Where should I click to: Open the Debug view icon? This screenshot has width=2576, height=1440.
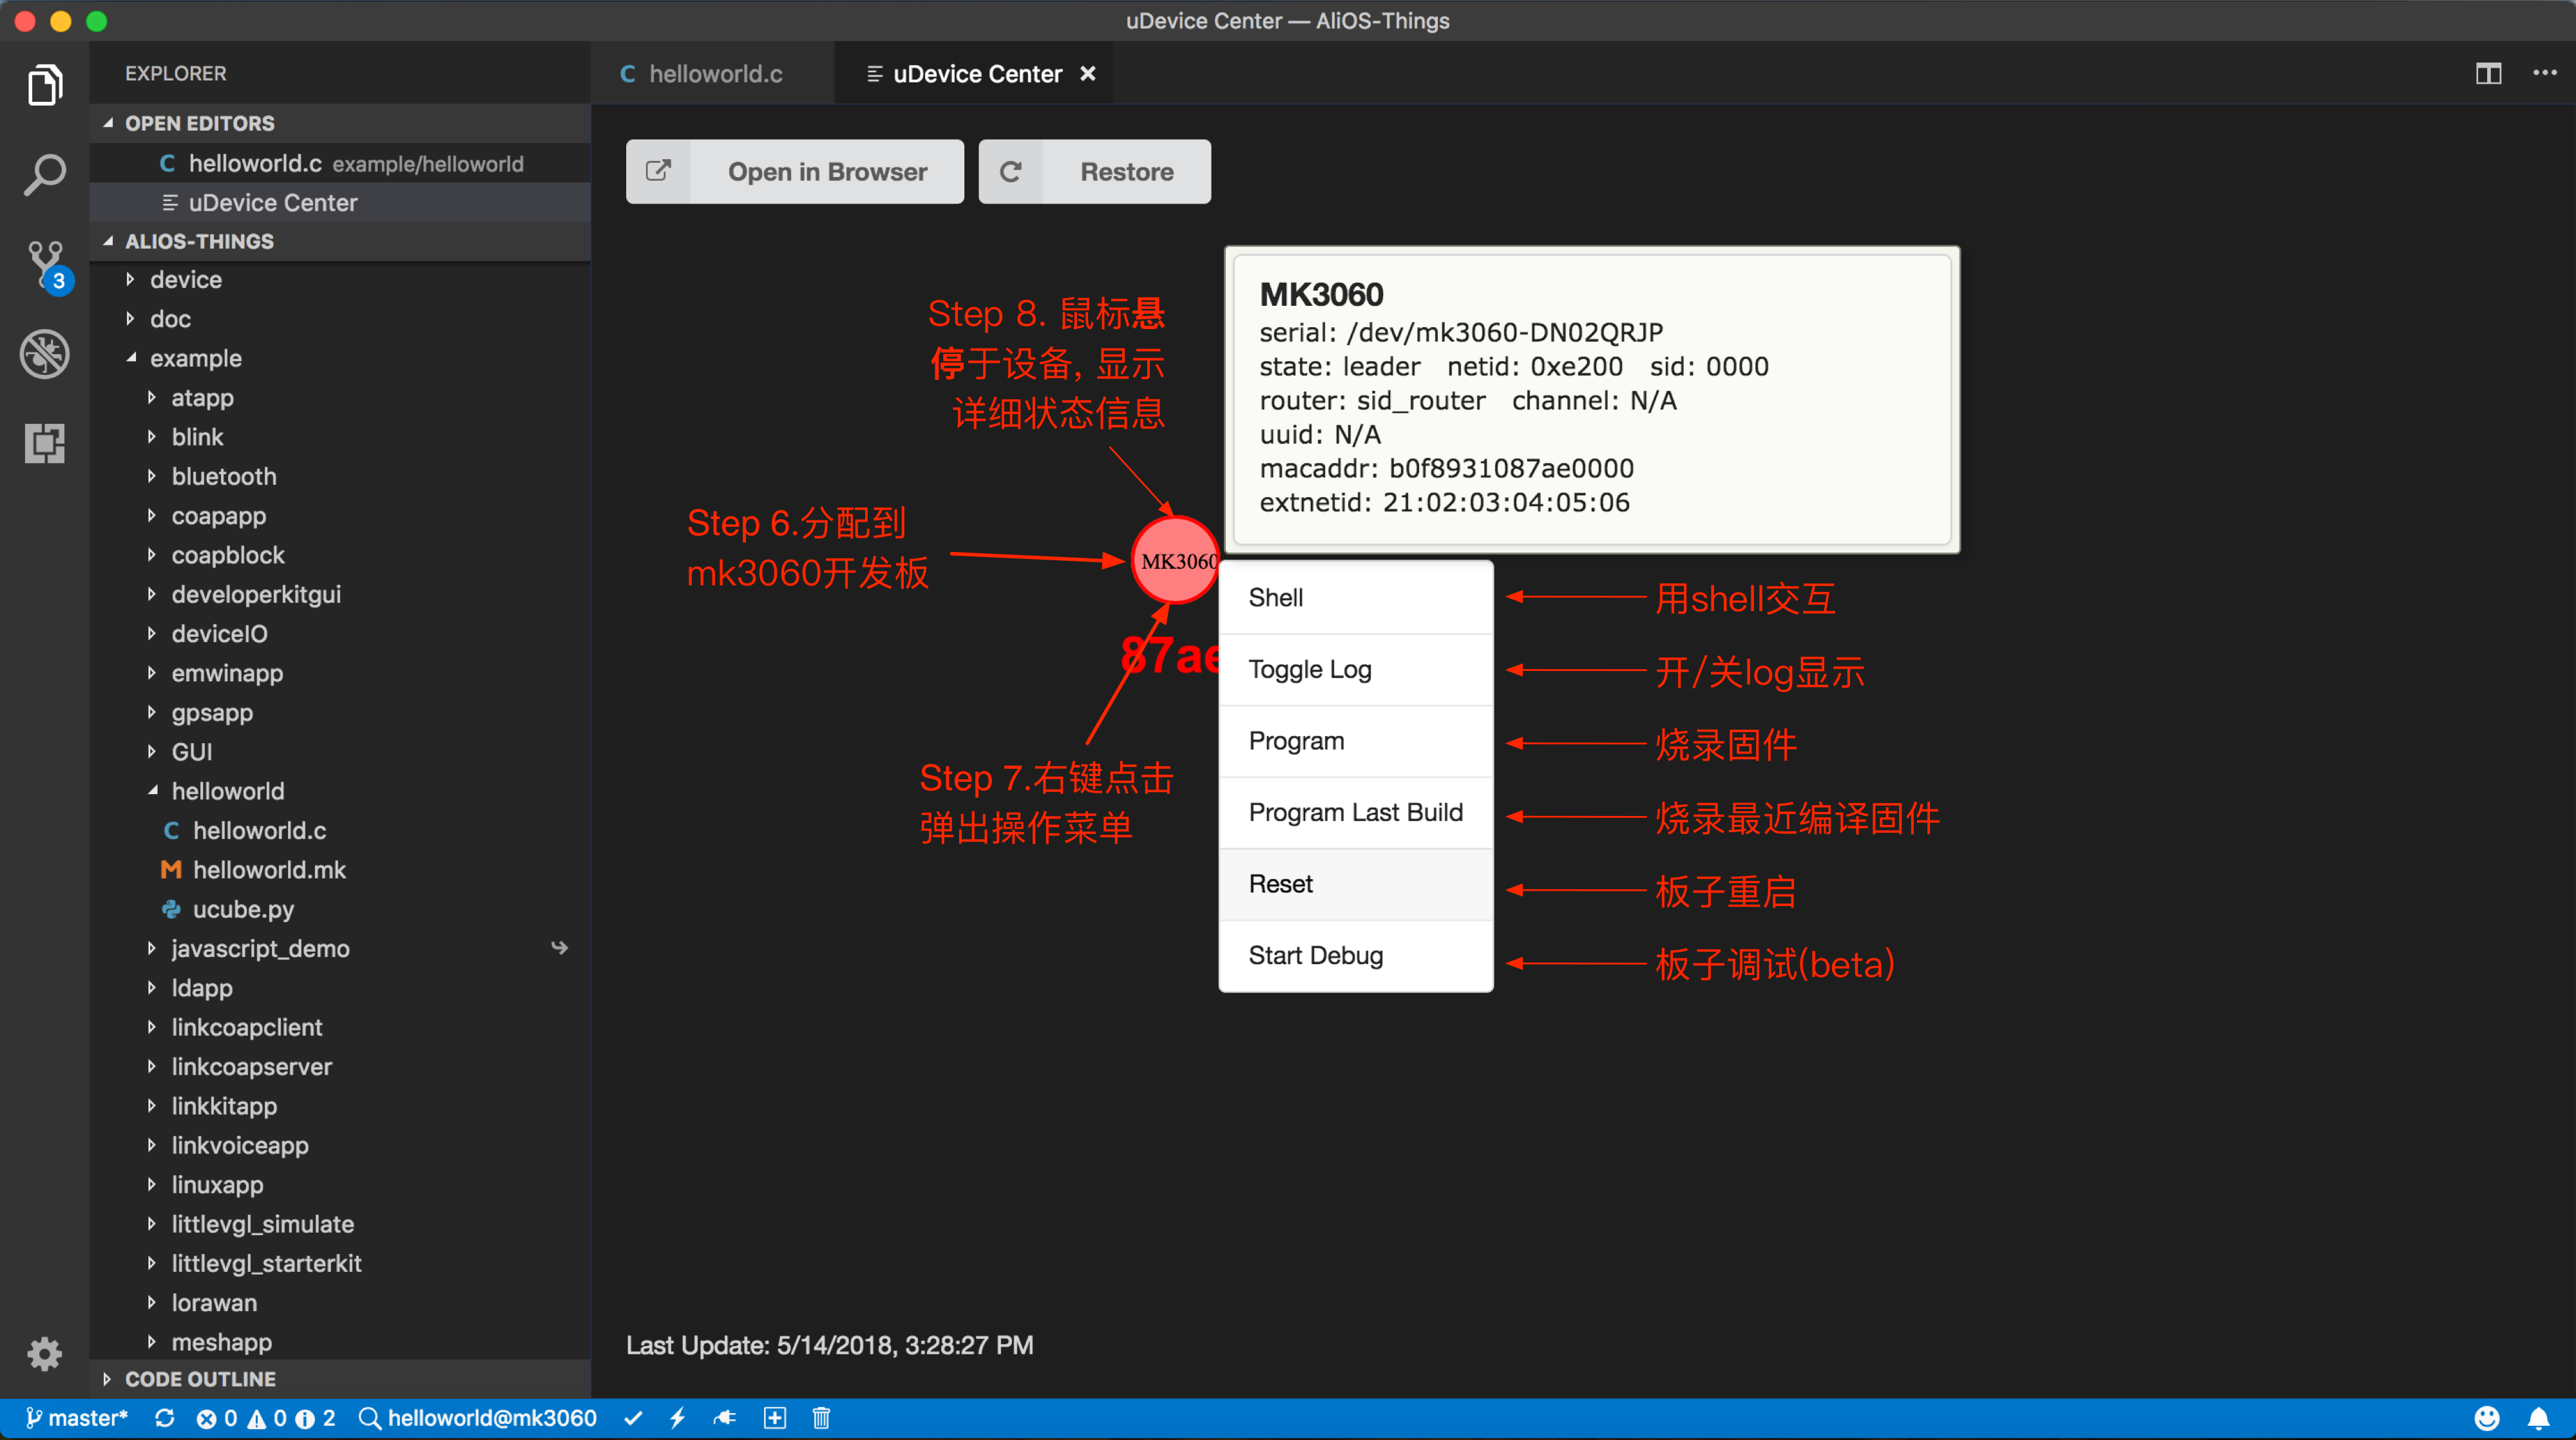(x=45, y=354)
